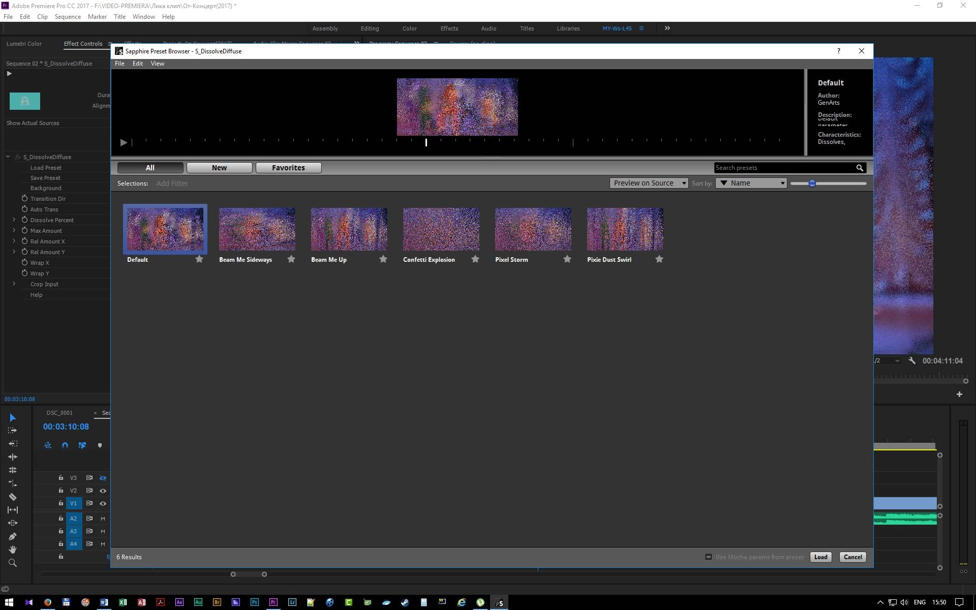This screenshot has height=610, width=976.
Task: Select the Favorites presets tab
Action: click(x=289, y=168)
